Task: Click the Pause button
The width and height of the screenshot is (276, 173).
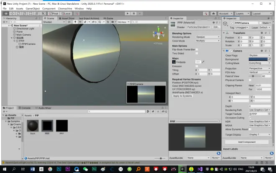Action: click(133, 13)
